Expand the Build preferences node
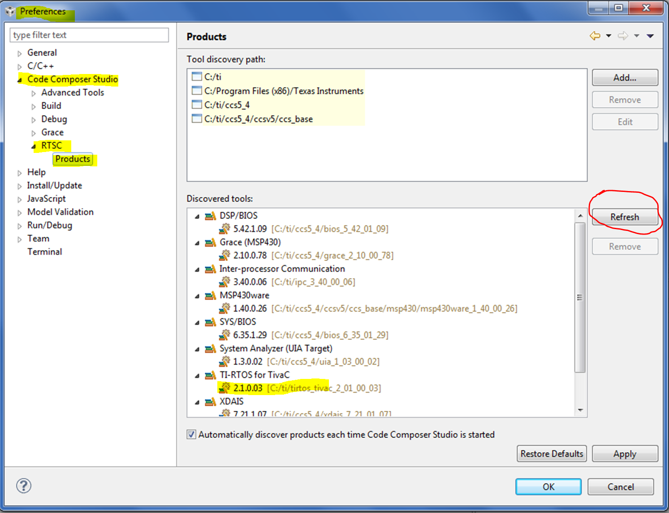This screenshot has height=513, width=669. pyautogui.click(x=34, y=107)
